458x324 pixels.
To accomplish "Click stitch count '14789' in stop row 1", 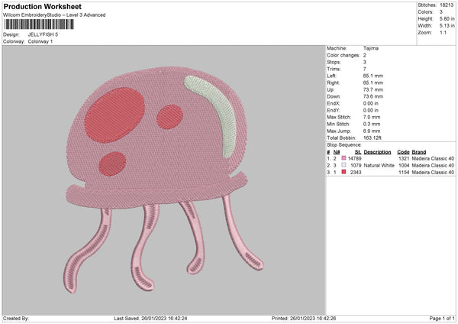I will pos(355,158).
